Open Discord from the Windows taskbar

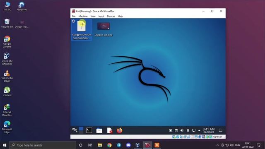[x=128, y=145]
